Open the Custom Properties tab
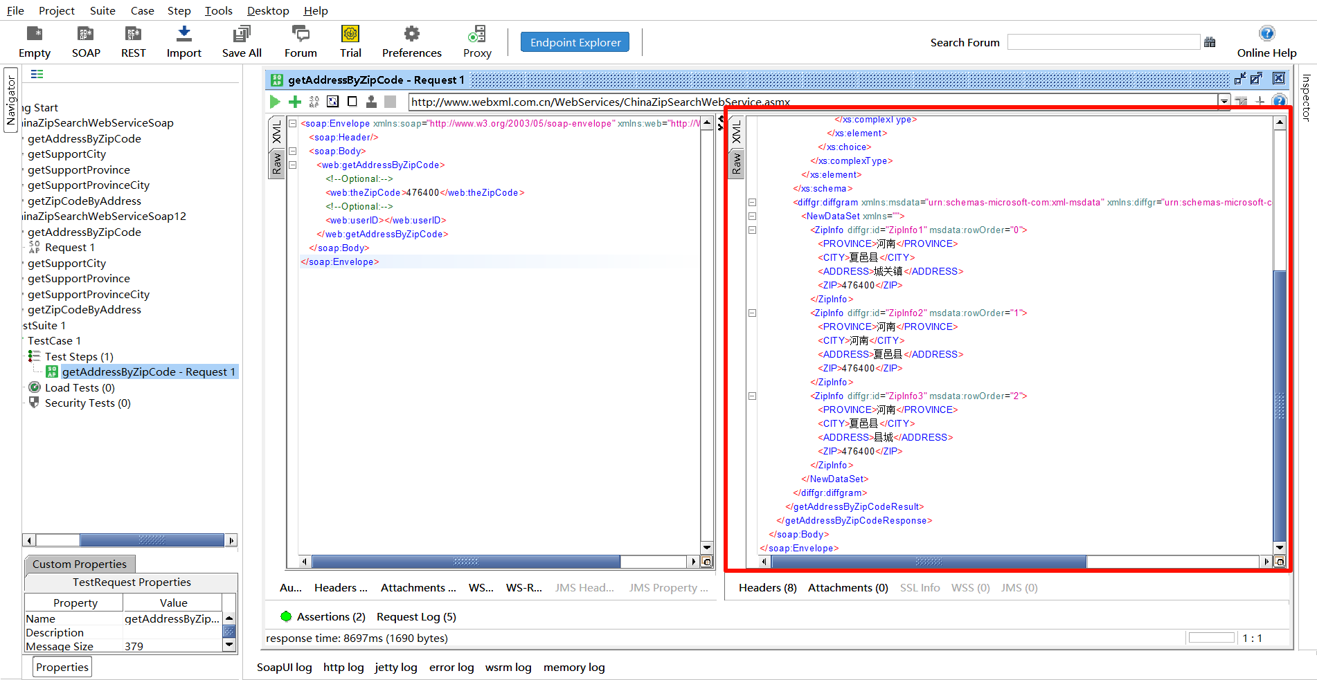The width and height of the screenshot is (1317, 680). pyautogui.click(x=80, y=564)
